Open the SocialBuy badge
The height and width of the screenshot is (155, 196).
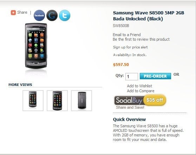(x=129, y=100)
